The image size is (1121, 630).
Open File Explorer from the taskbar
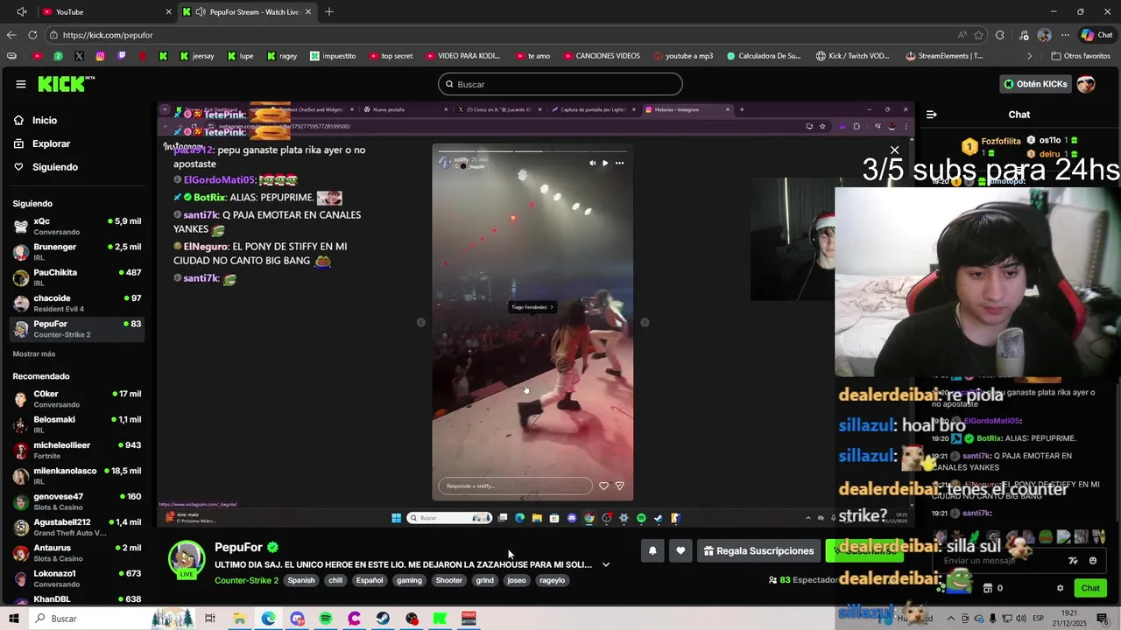[x=239, y=619]
